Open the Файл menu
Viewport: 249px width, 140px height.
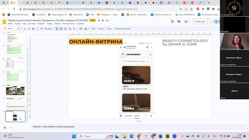point(11,24)
